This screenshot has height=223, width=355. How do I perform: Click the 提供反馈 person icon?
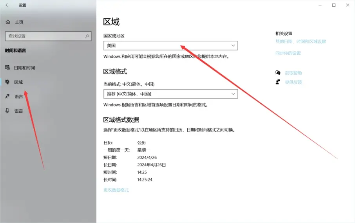coord(278,82)
